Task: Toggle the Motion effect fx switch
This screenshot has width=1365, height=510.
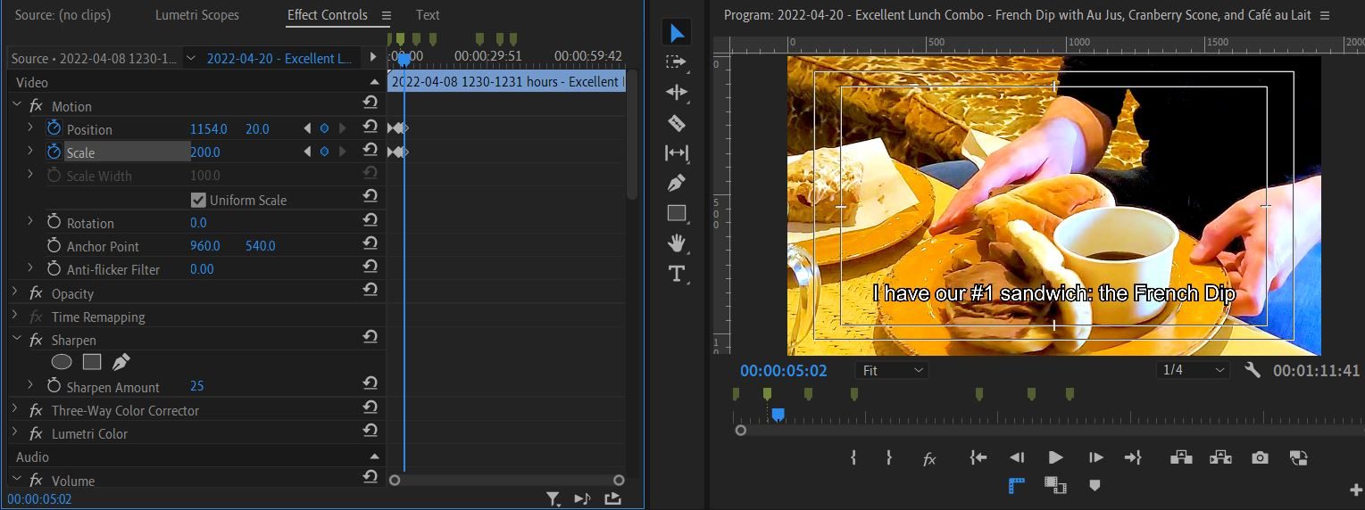Action: pyautogui.click(x=36, y=106)
